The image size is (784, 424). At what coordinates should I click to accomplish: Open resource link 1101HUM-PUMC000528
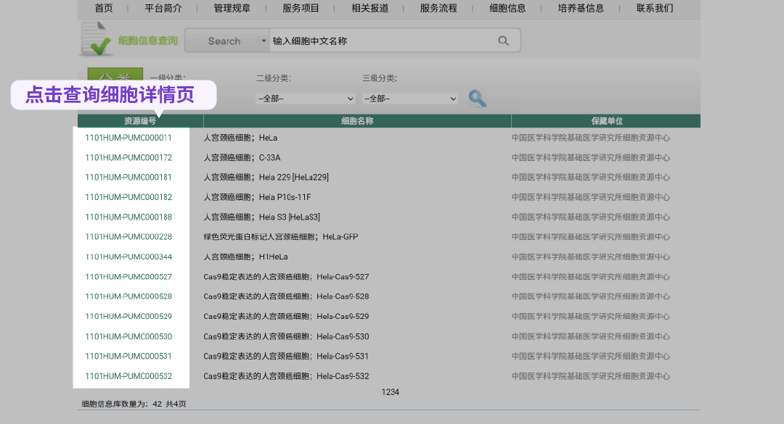128,296
